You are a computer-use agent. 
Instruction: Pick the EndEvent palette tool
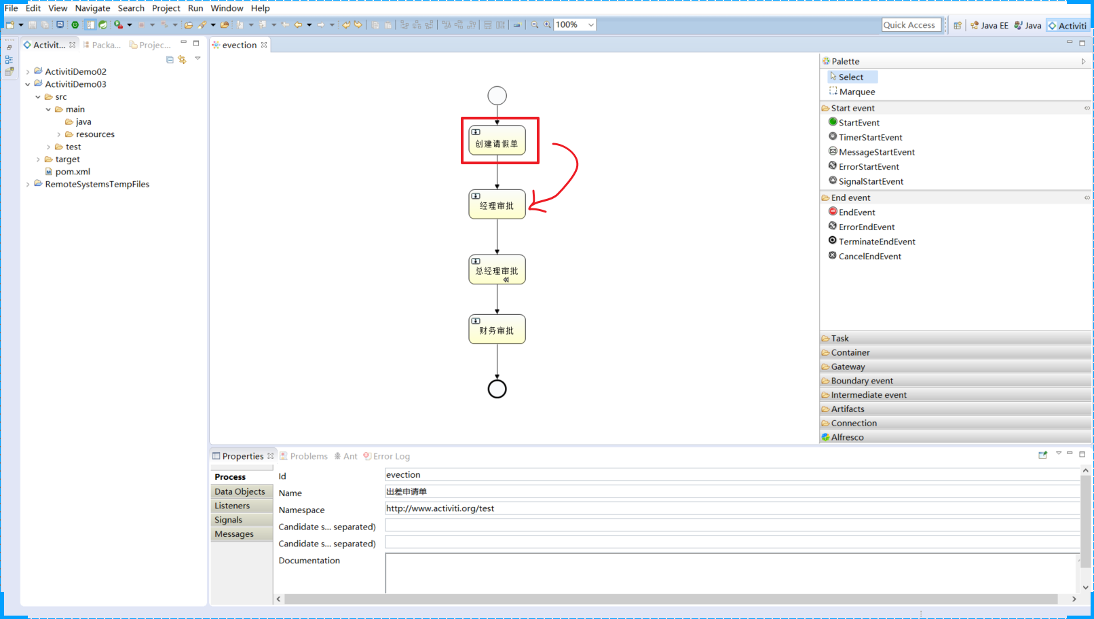852,212
